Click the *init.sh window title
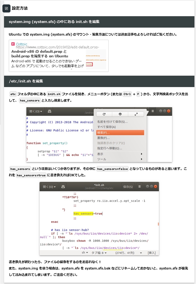 (99, 185)
